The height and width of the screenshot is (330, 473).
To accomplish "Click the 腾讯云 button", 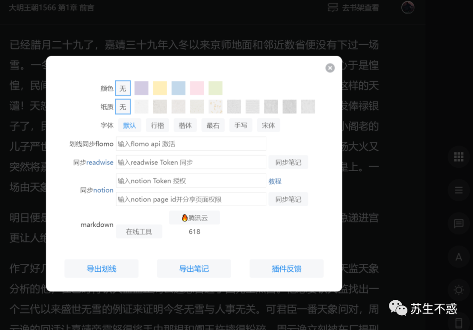I will point(194,218).
